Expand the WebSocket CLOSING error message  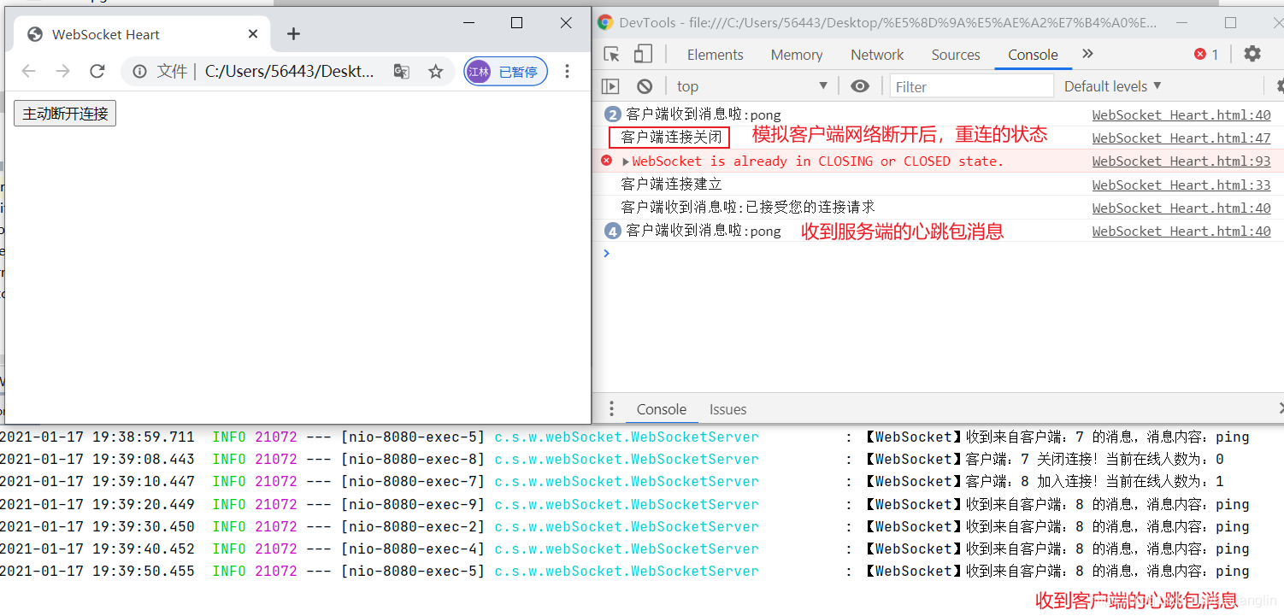[626, 161]
